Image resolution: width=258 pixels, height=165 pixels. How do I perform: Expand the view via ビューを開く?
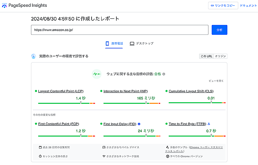coord(216,81)
